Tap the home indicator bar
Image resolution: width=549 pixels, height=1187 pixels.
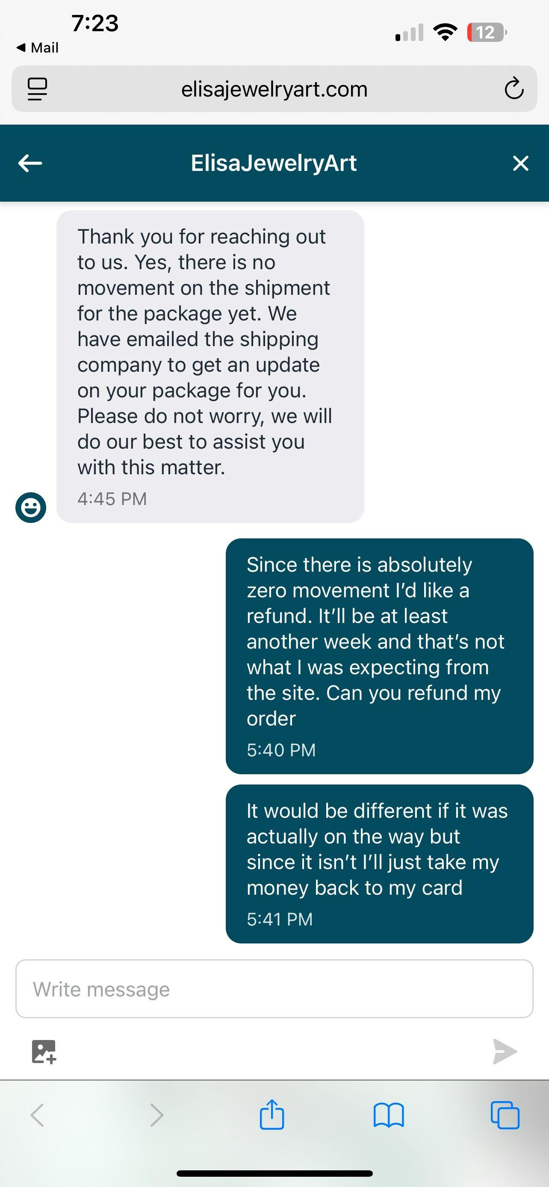click(x=274, y=1173)
